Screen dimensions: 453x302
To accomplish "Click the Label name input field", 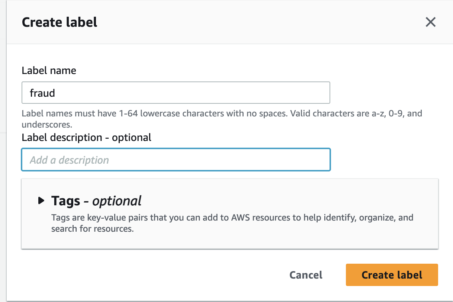I will [176, 93].
